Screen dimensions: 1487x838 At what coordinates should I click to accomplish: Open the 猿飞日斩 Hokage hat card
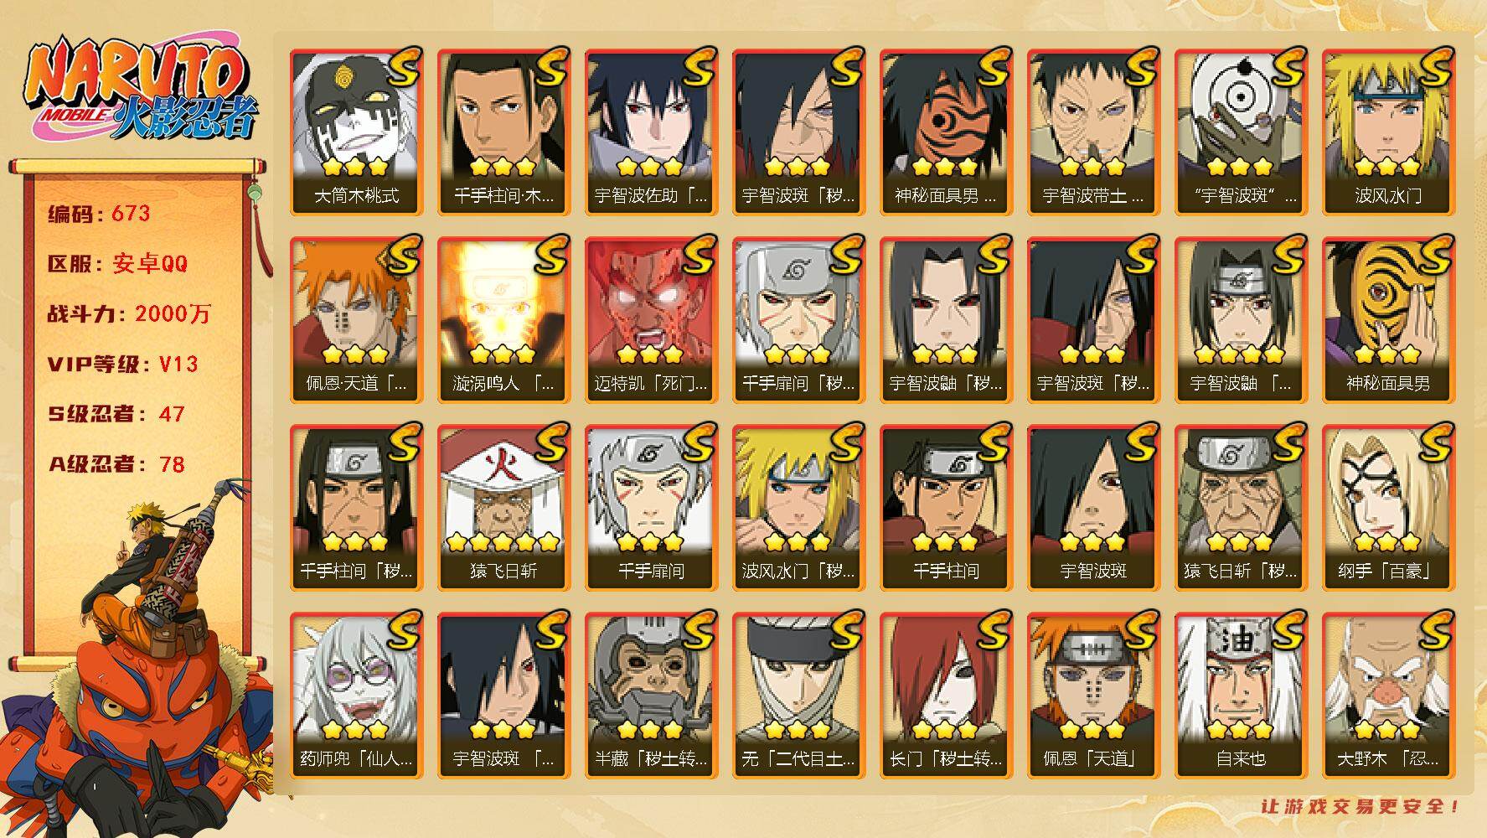503,508
